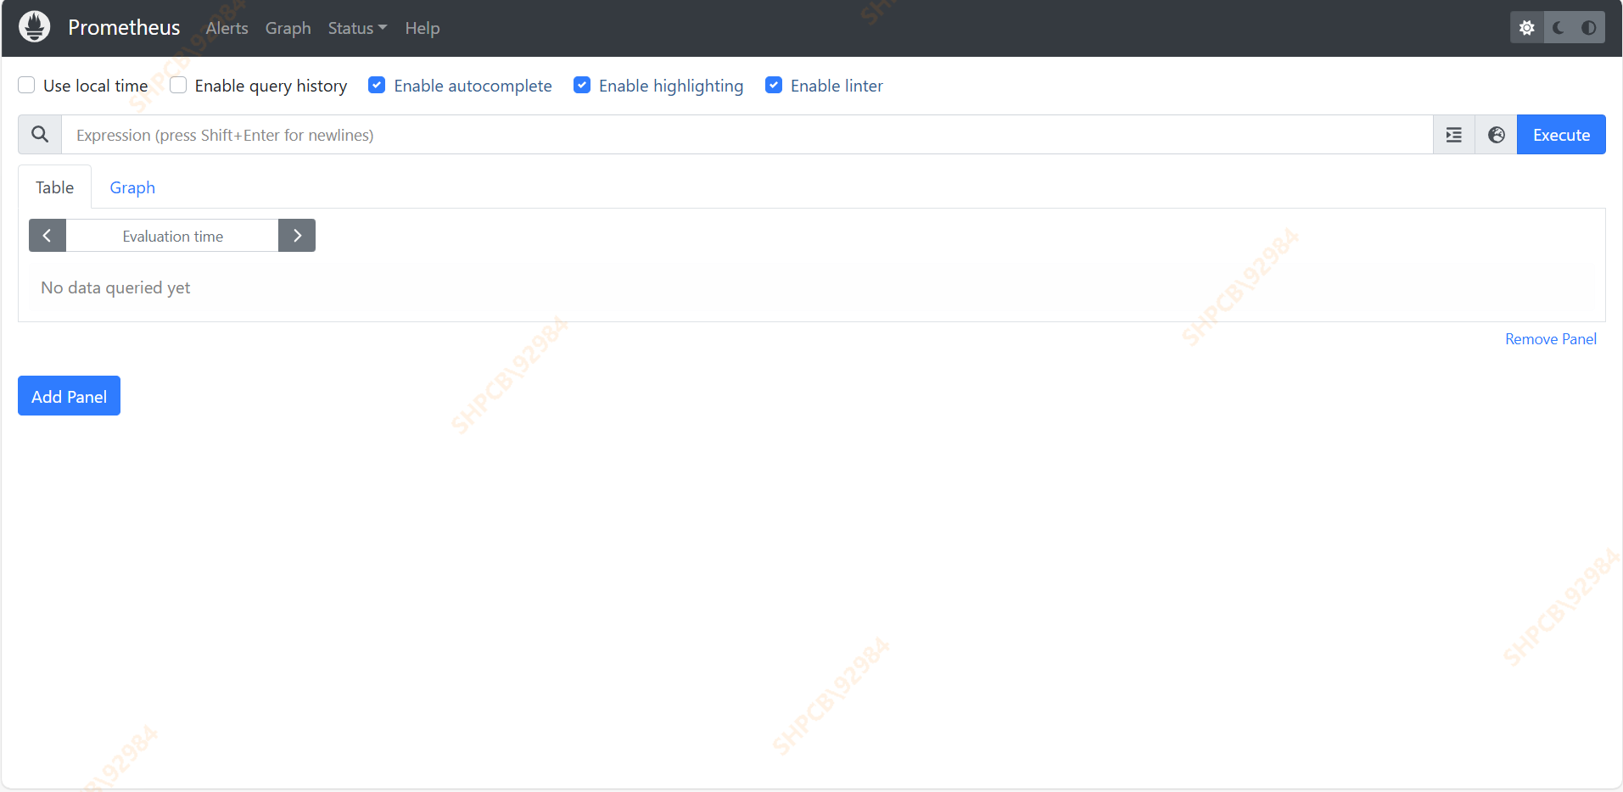This screenshot has width=1623, height=792.
Task: Turn off the Enable linter checkbox
Action: 774,85
